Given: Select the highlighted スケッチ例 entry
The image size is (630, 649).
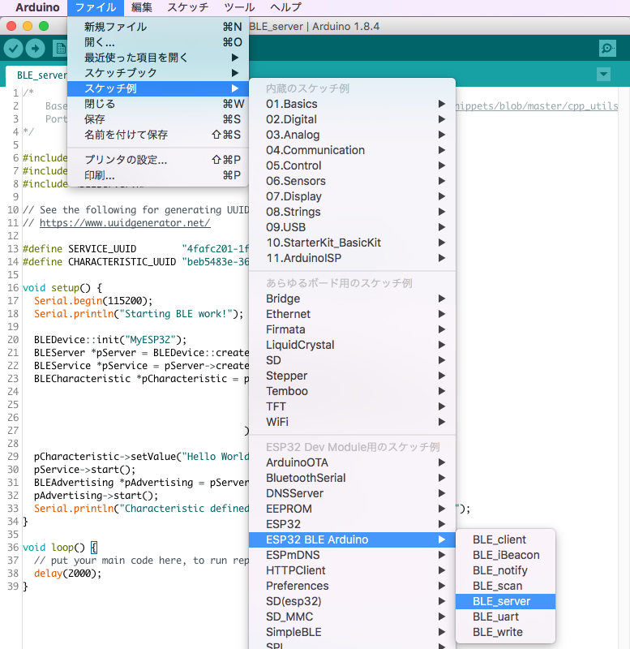Looking at the screenshot, I should point(158,88).
